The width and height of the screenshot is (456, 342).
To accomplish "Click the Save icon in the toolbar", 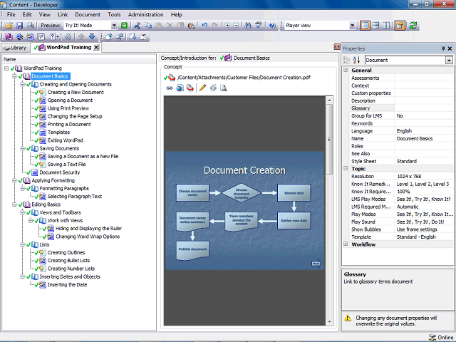I will 19,26.
